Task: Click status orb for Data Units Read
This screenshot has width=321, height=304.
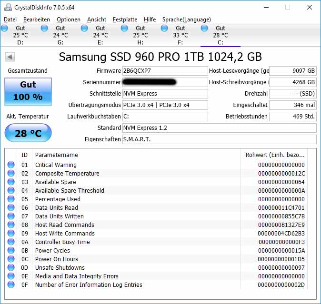Action: pyautogui.click(x=11, y=208)
